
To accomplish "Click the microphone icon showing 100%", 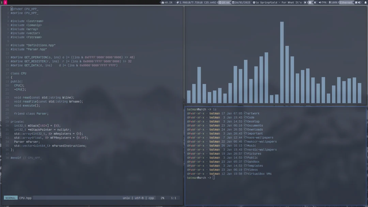I will (329, 2).
